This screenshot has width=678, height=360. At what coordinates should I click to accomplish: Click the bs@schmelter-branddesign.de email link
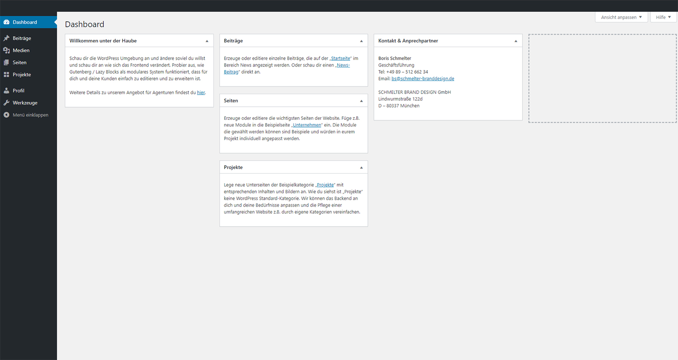point(423,79)
